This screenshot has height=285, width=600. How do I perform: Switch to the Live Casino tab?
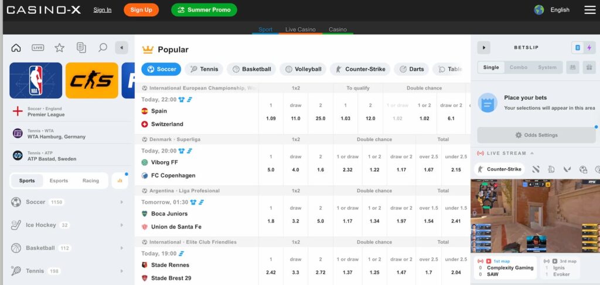(x=301, y=29)
